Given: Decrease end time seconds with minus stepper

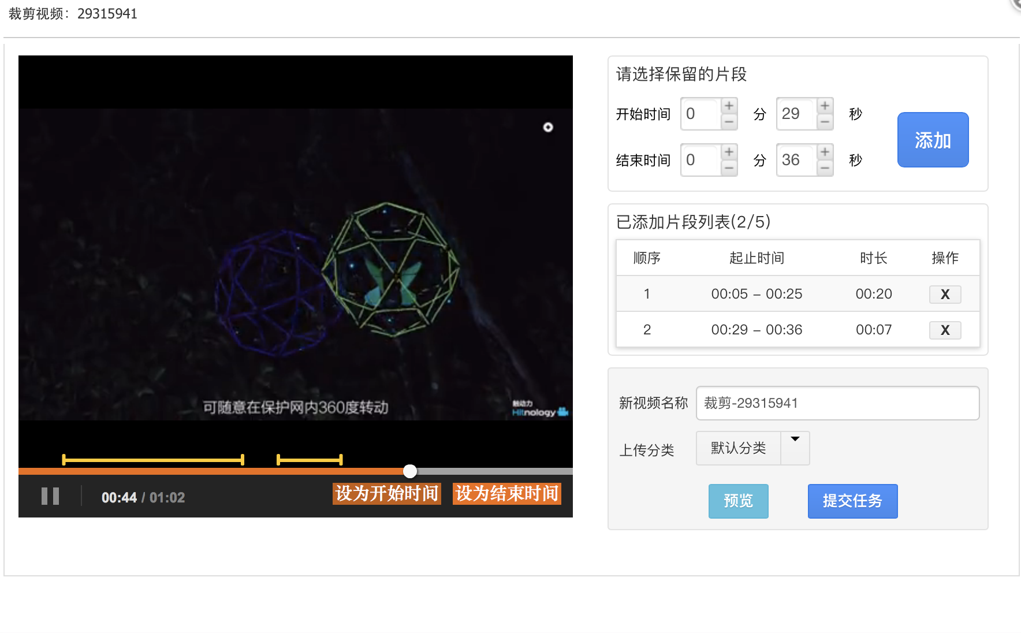Looking at the screenshot, I should coord(825,168).
